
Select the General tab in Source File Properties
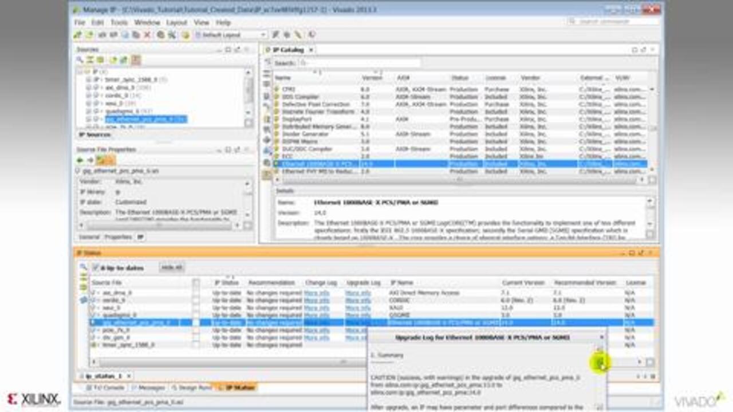(x=89, y=237)
